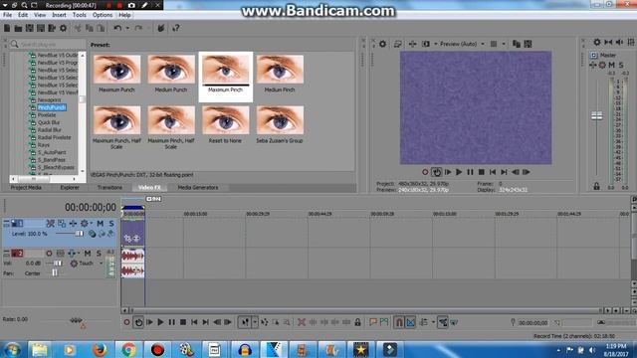Open the Insert menu
This screenshot has height=358, width=637.
point(59,15)
